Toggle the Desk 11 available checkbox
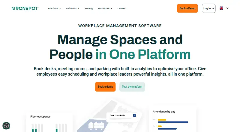 pyautogui.click(x=134, y=115)
